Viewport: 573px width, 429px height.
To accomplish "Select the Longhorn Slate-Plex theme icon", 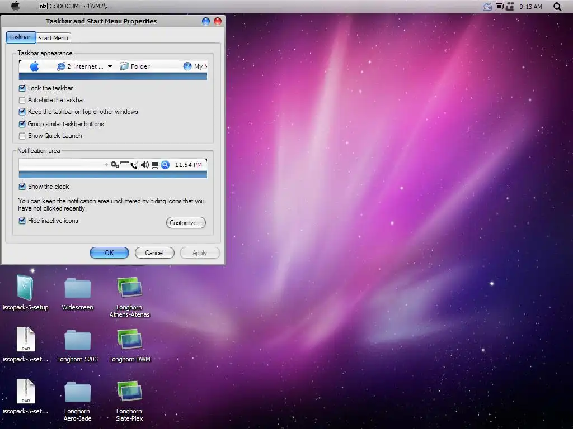I will click(x=129, y=391).
